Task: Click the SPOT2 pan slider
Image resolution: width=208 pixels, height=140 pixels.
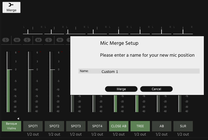Action: pos(54,31)
